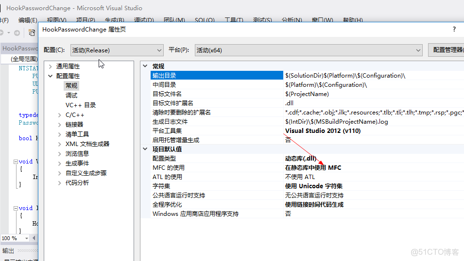Image resolution: width=464 pixels, height=261 pixels.
Task: Click the navigate backward toolbar icon
Action: click(x=1, y=33)
